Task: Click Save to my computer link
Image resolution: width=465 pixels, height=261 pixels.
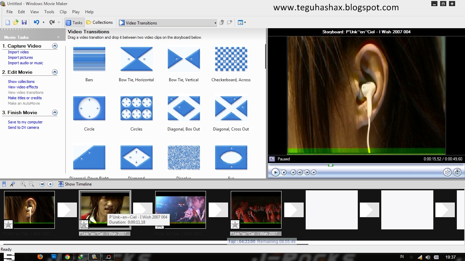Action: click(25, 122)
